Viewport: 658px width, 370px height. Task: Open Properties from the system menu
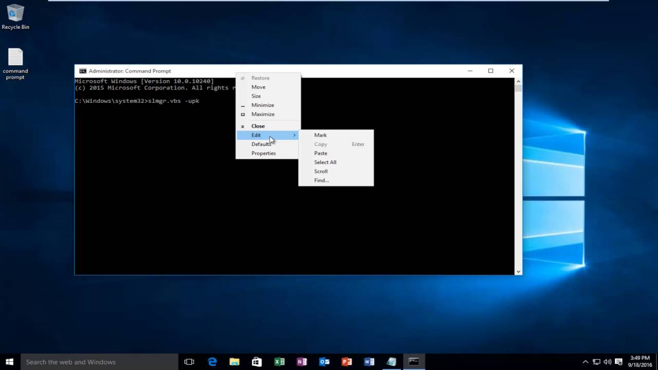point(267,153)
